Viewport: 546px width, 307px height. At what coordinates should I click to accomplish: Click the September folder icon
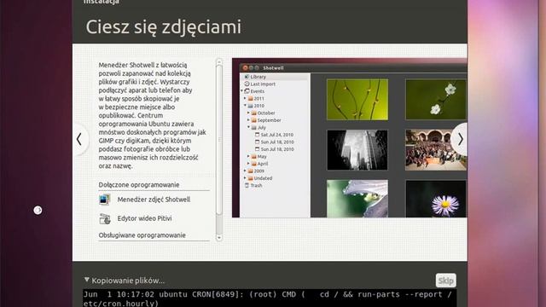click(x=254, y=120)
